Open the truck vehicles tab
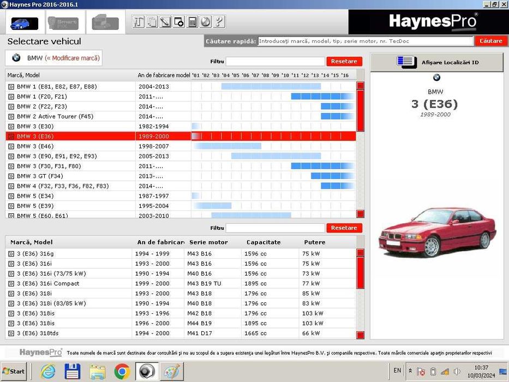 pyautogui.click(x=105, y=23)
